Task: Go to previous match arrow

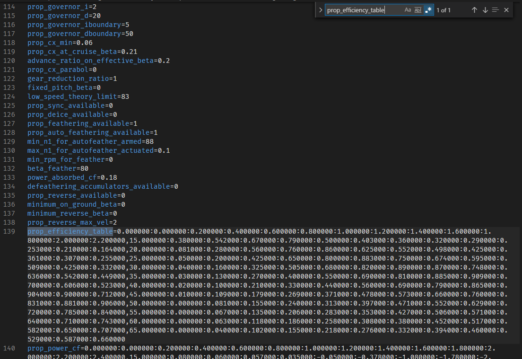Action: 474,10
